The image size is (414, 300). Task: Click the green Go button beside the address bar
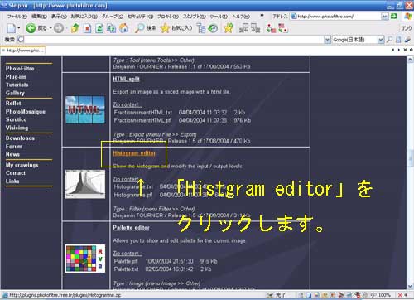(394, 16)
